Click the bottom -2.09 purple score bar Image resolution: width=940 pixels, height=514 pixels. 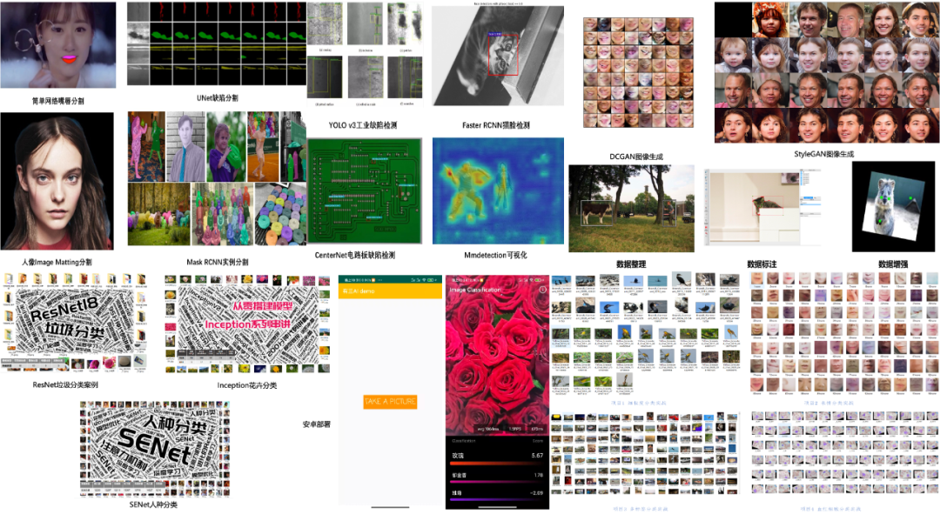coord(498,500)
